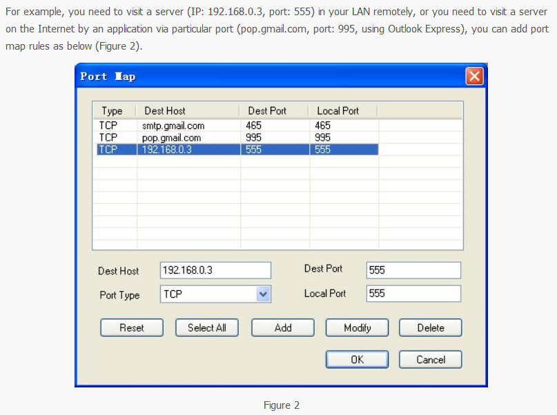Click the Reset button

(132, 327)
